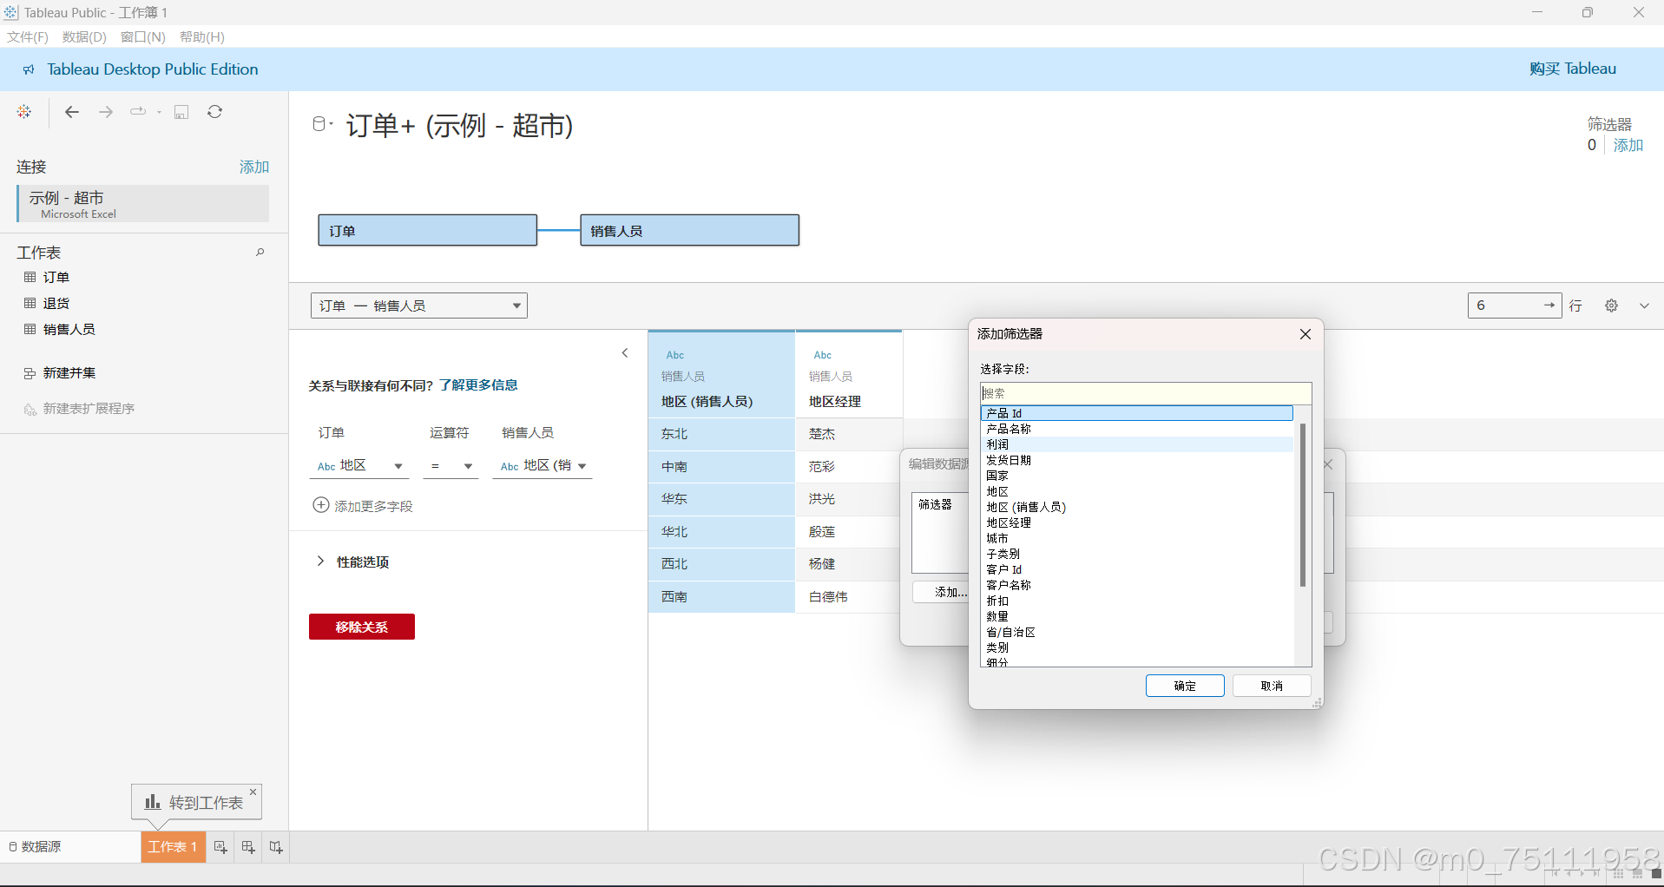The width and height of the screenshot is (1664, 887).
Task: Click the 添加 link under 筛选器 at top right
Action: 1628,145
